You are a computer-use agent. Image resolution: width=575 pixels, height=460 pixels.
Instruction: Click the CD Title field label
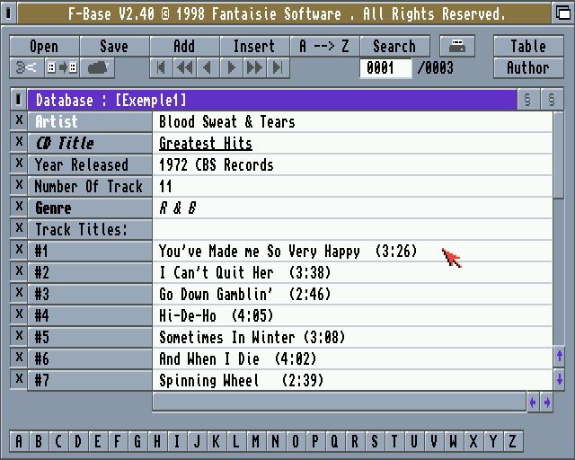pos(90,143)
